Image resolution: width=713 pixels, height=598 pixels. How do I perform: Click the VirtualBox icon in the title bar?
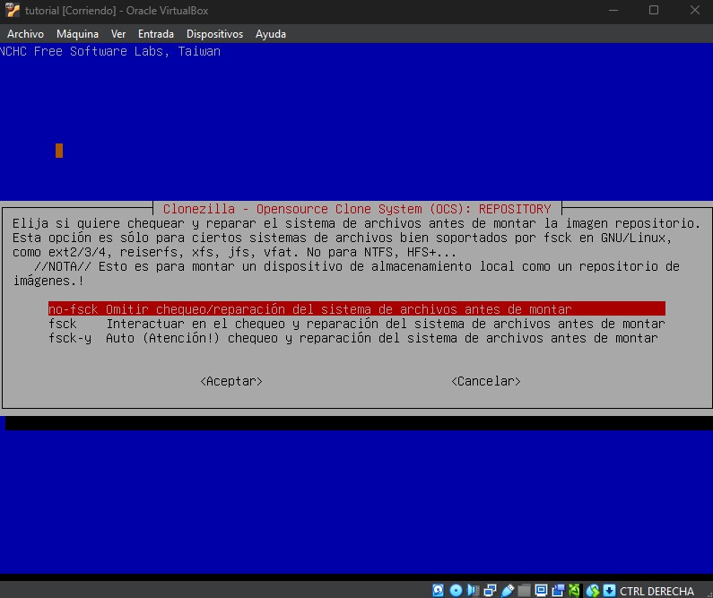[13, 10]
